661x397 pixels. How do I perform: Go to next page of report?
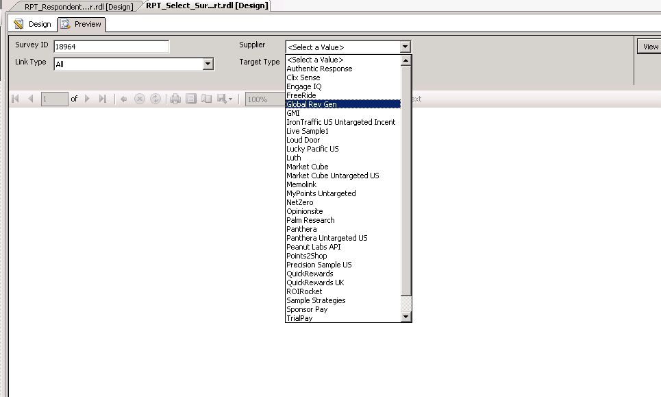click(87, 99)
